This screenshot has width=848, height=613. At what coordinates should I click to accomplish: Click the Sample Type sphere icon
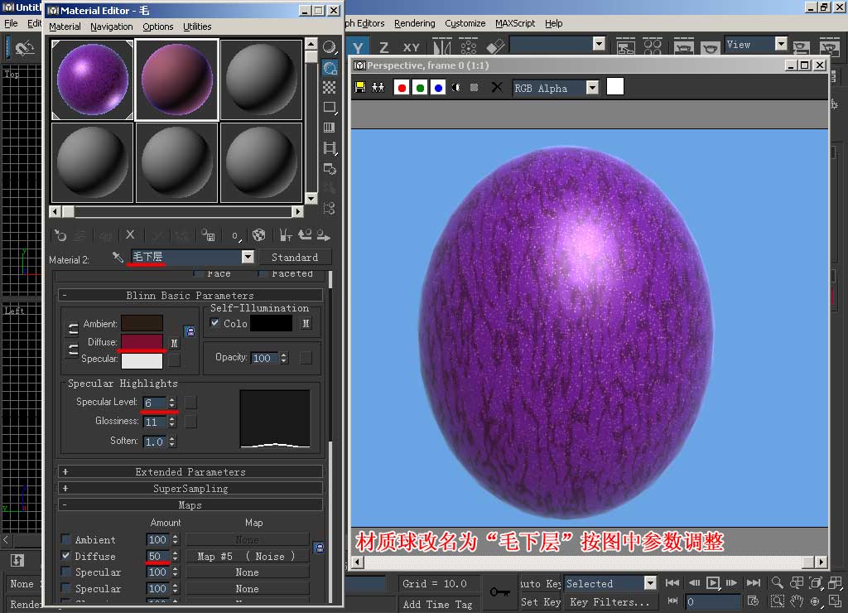pos(330,47)
